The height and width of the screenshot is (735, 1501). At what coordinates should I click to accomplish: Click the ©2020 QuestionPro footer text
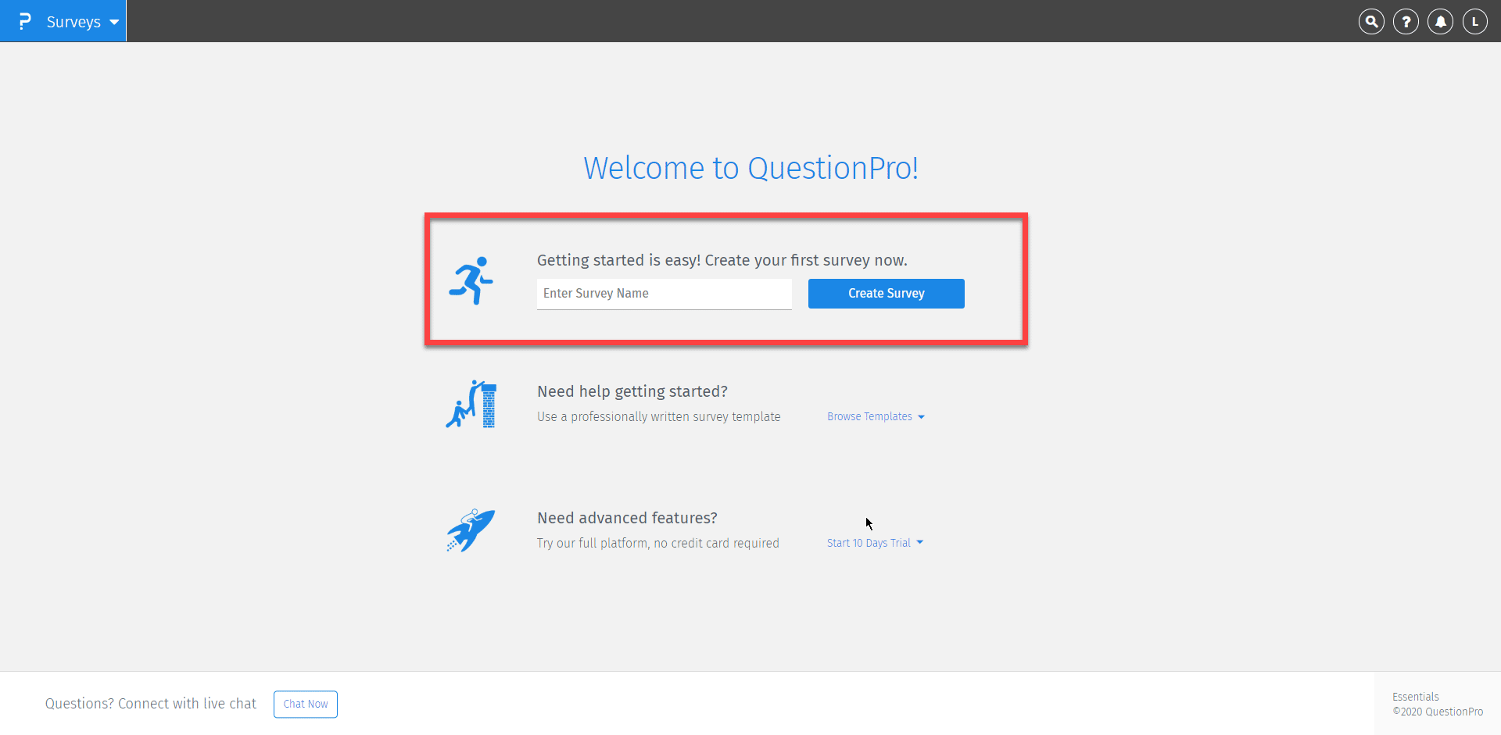pyautogui.click(x=1438, y=712)
